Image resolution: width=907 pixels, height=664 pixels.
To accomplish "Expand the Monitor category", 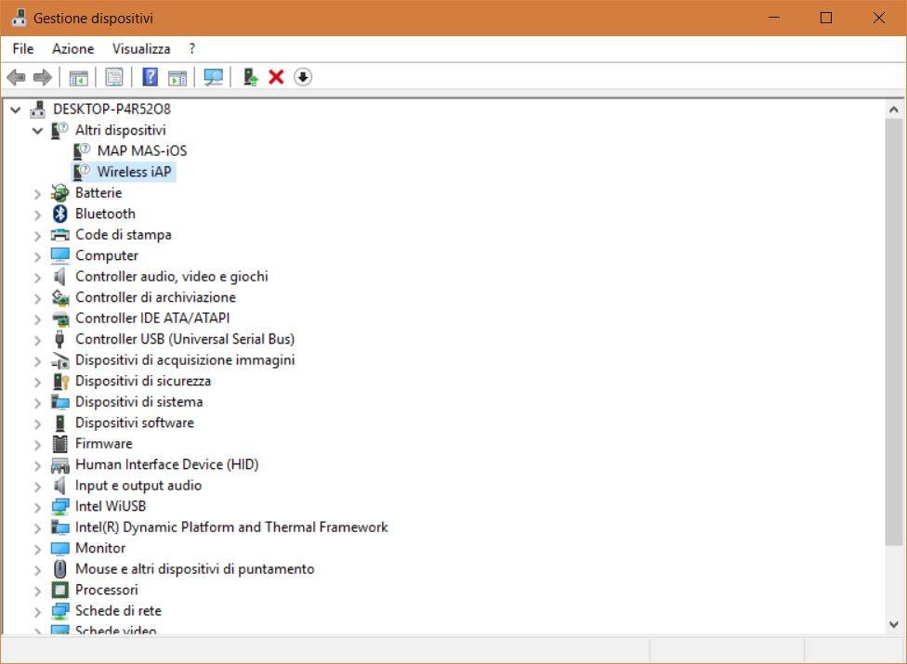I will pos(37,549).
